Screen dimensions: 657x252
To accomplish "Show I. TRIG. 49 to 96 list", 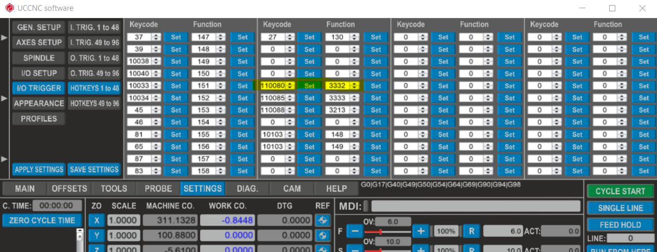I will (95, 42).
